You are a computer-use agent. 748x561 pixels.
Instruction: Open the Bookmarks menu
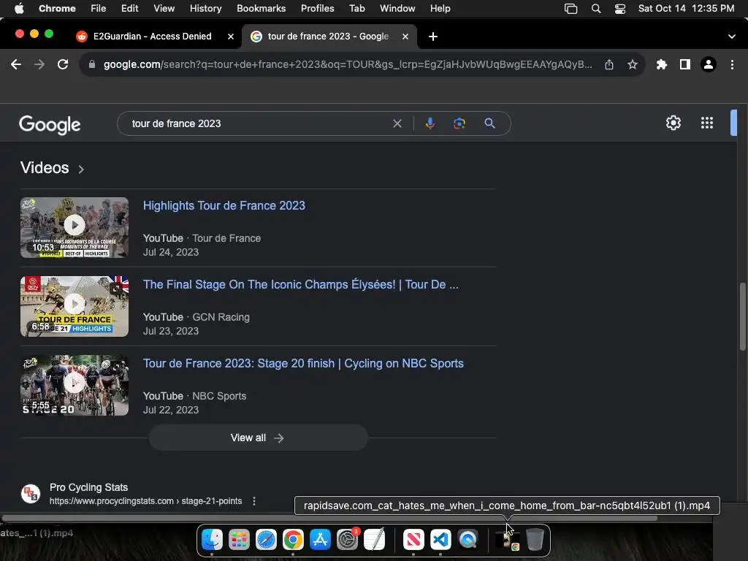coord(261,8)
